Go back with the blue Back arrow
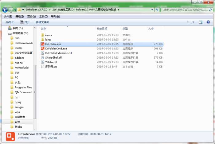215x144 pixels. (5, 10)
